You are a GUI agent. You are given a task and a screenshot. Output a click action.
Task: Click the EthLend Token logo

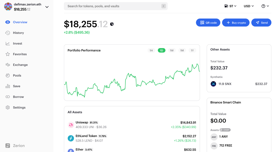[x=71, y=138]
